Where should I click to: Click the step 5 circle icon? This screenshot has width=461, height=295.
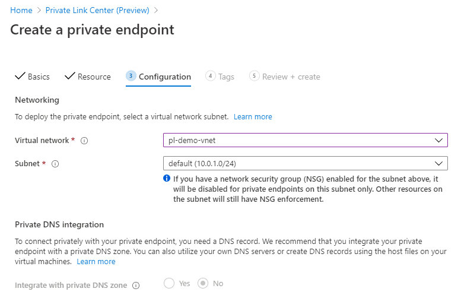pyautogui.click(x=255, y=76)
